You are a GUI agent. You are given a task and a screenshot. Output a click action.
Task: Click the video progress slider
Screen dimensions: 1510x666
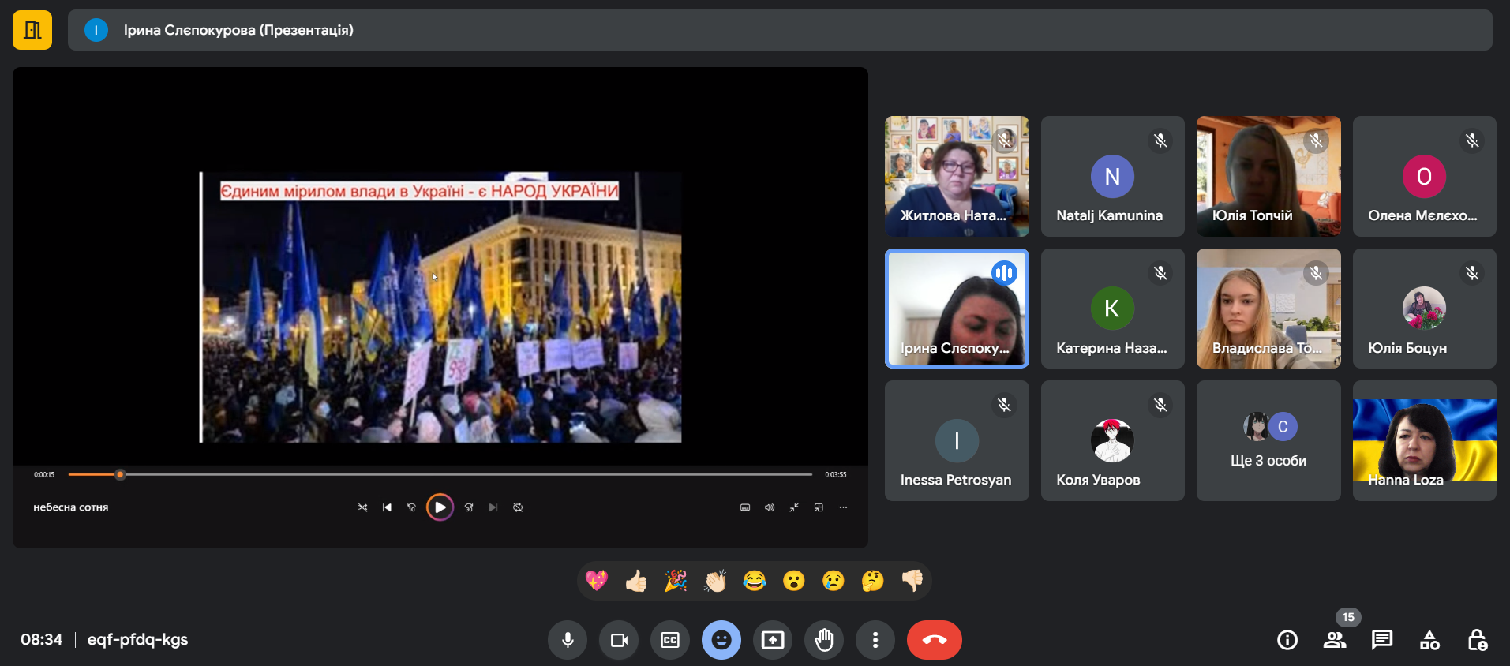440,474
